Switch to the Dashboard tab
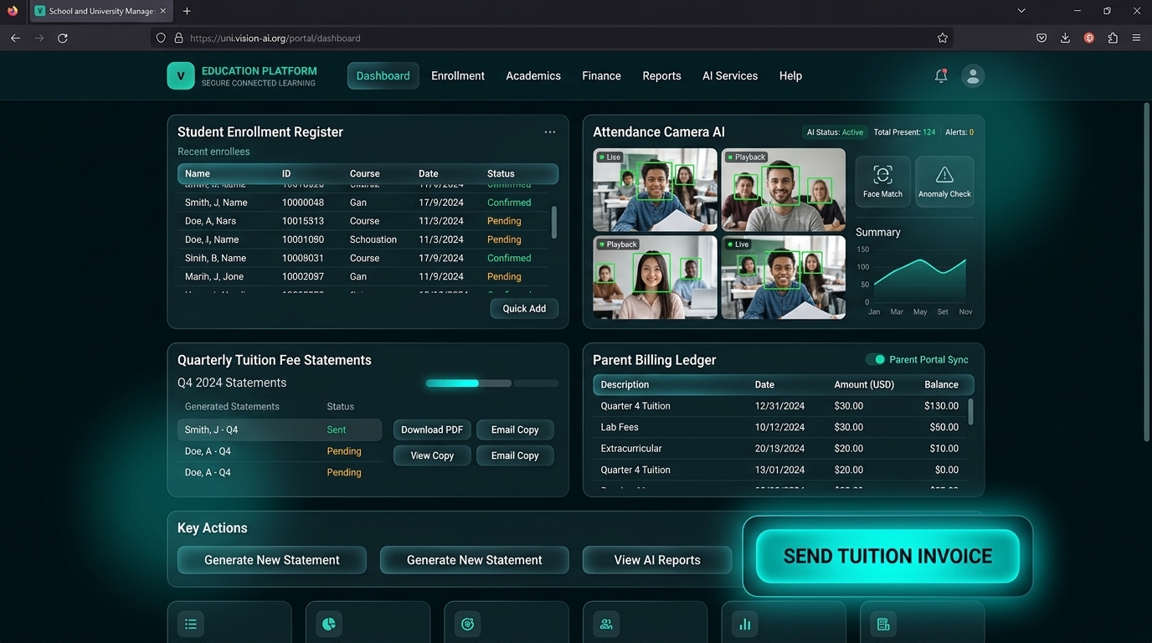Screen dimensions: 1152x643 (383, 75)
